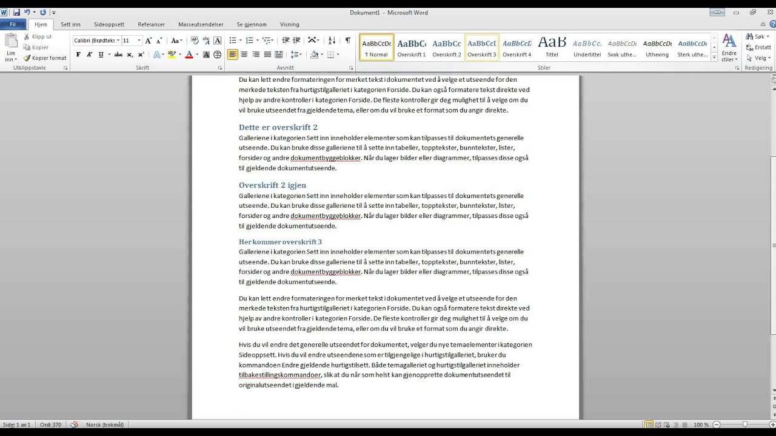Shrink font size with smaller A icon
This screenshot has width=776, height=436.
(x=159, y=41)
